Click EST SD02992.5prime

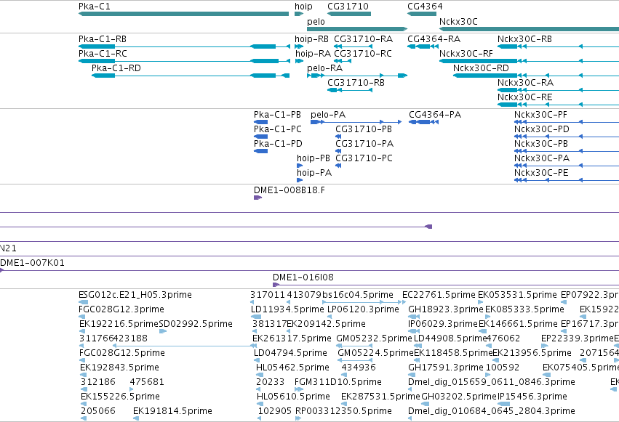(x=196, y=324)
